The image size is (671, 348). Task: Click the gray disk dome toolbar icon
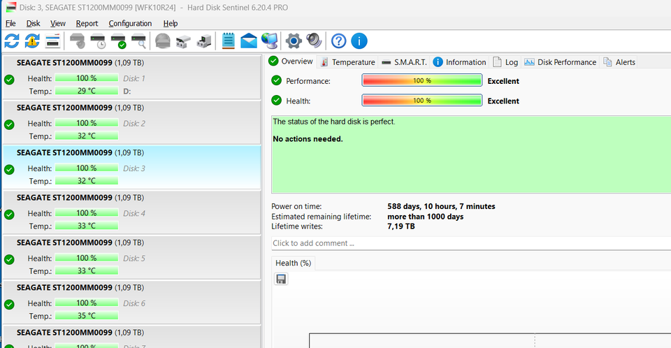pos(163,41)
